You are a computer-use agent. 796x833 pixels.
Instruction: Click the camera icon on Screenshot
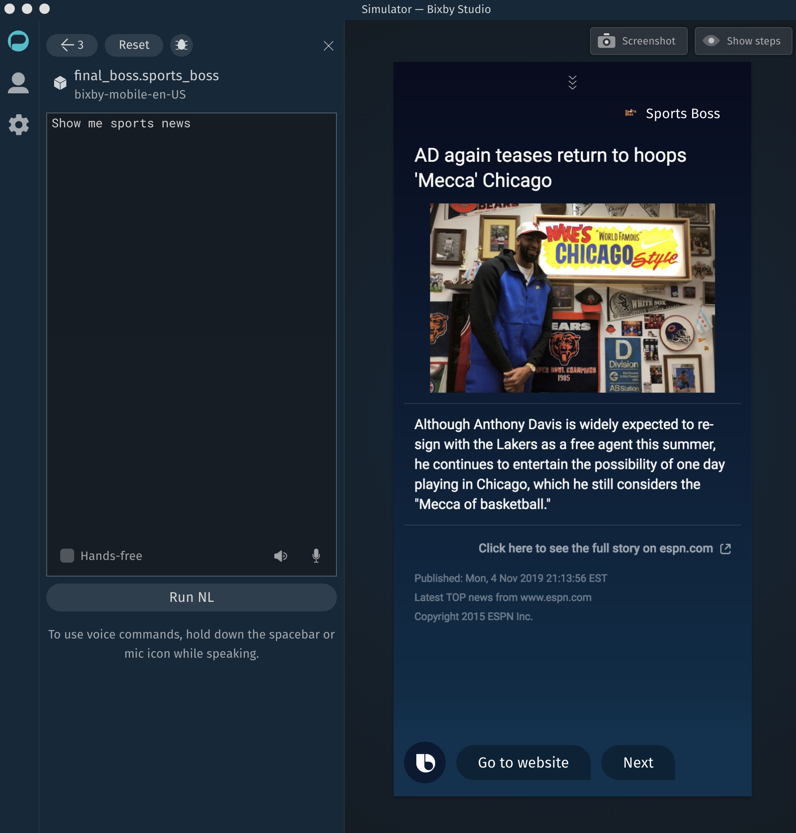pos(607,41)
